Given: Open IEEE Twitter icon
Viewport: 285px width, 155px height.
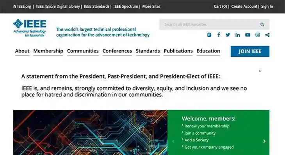Looking at the screenshot, I should pyautogui.click(x=228, y=35).
